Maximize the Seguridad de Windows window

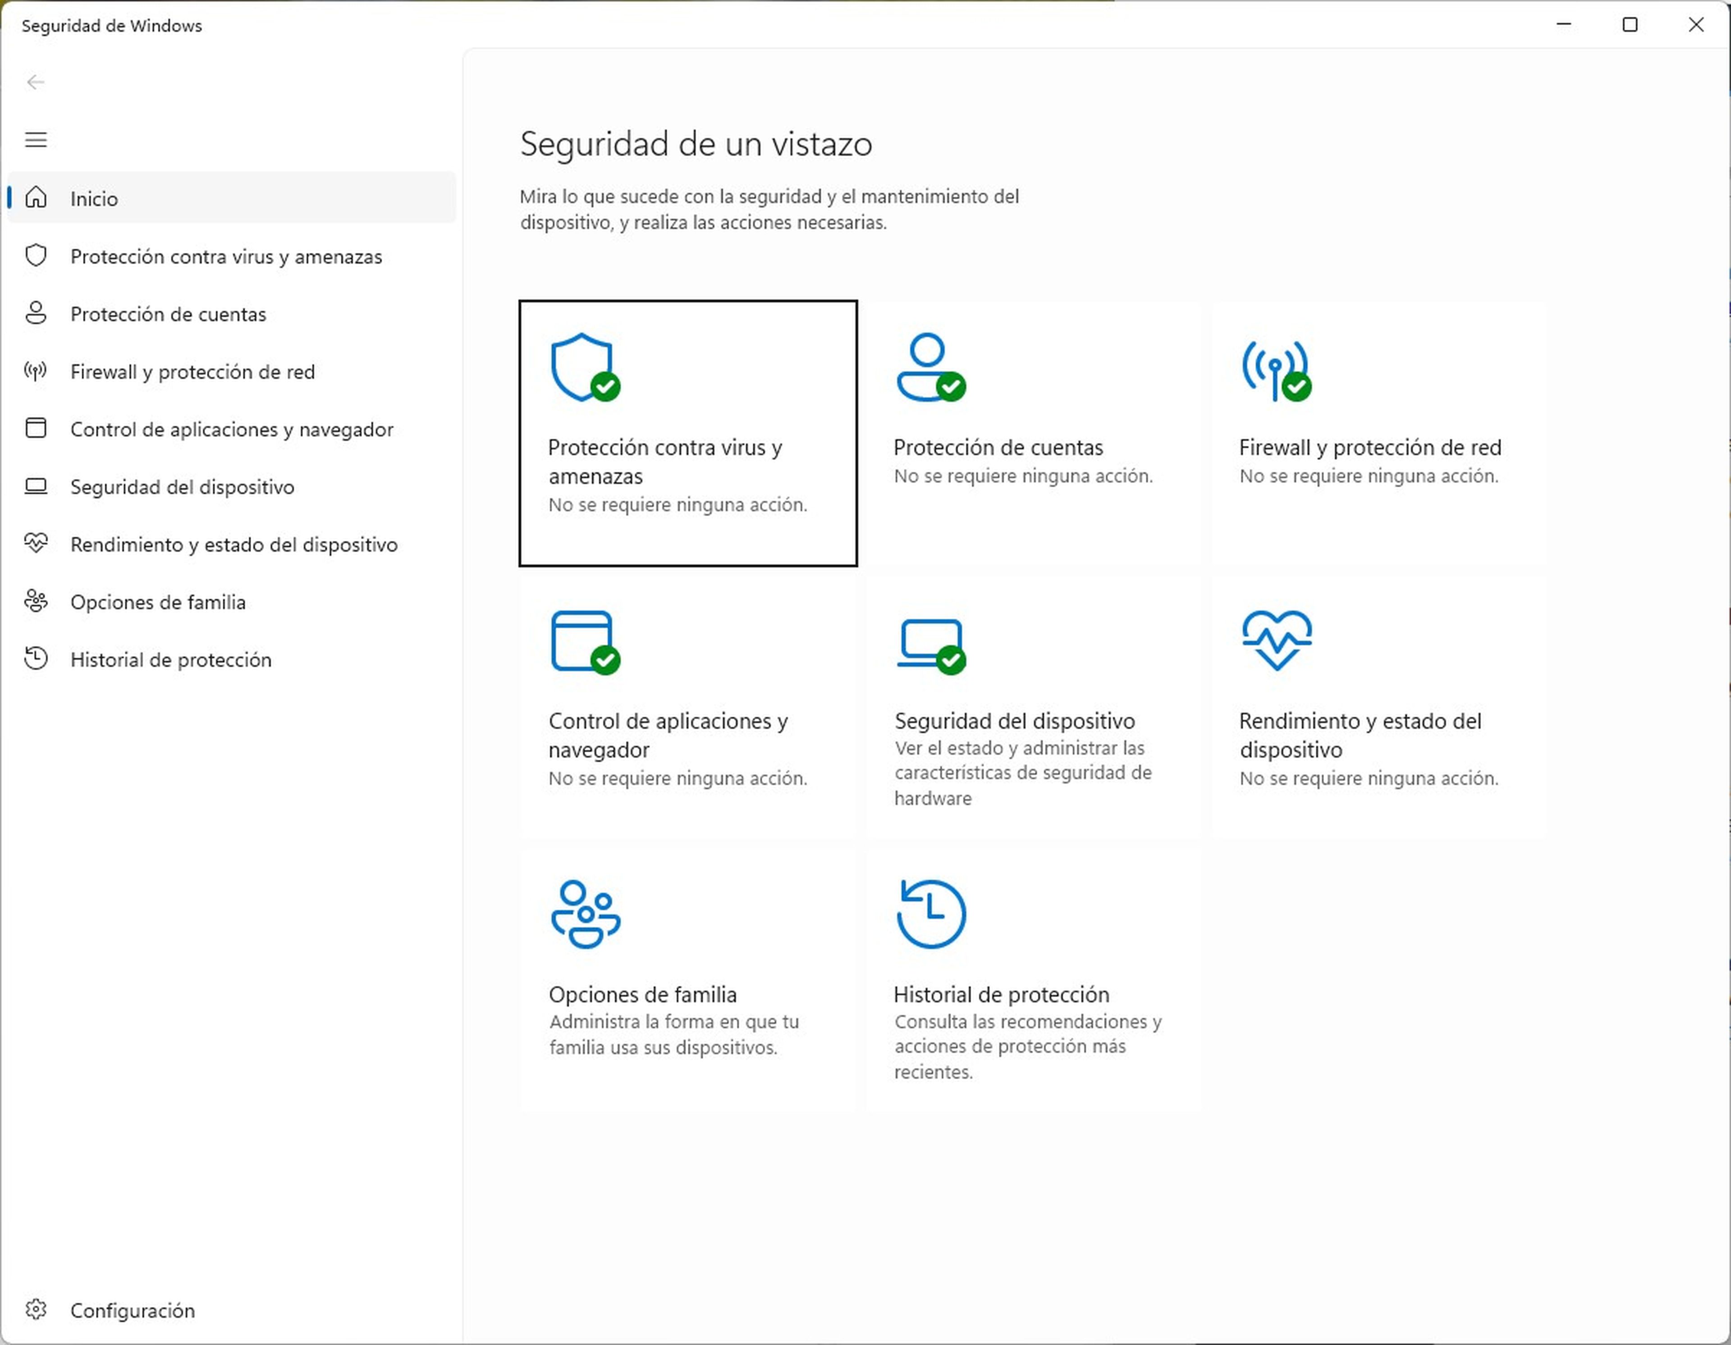tap(1630, 25)
